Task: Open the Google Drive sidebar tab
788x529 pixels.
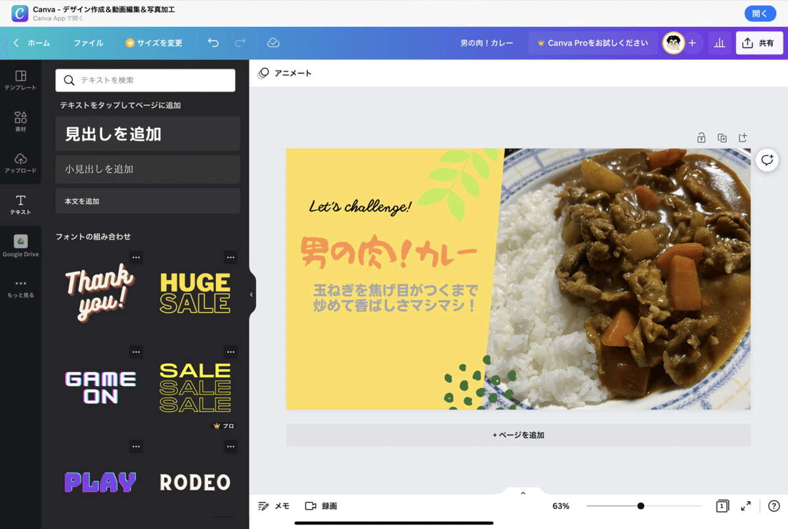Action: [20, 246]
